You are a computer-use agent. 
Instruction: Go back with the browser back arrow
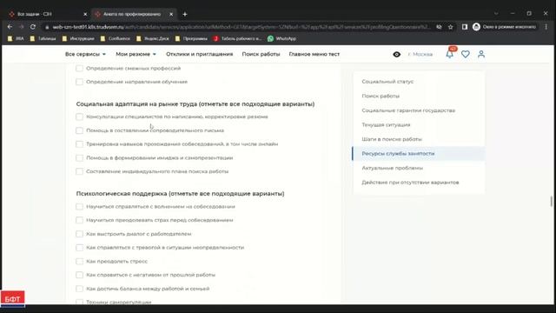pyautogui.click(x=10, y=27)
